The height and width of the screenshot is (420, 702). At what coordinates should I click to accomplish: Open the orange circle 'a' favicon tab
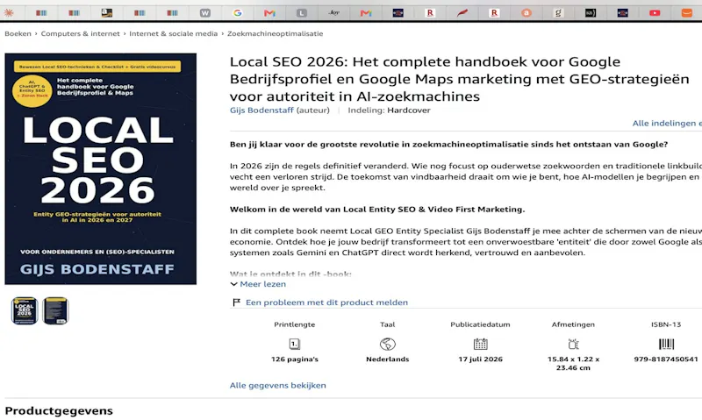click(526, 13)
